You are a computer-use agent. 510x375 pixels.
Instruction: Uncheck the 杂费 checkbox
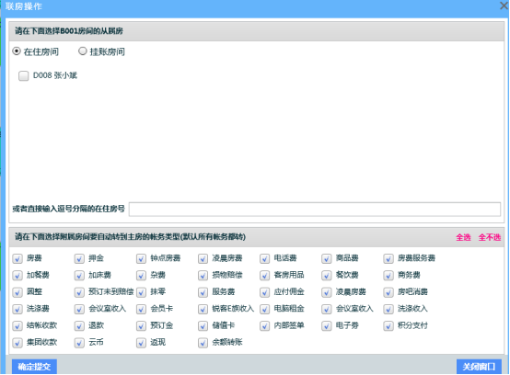(x=141, y=276)
